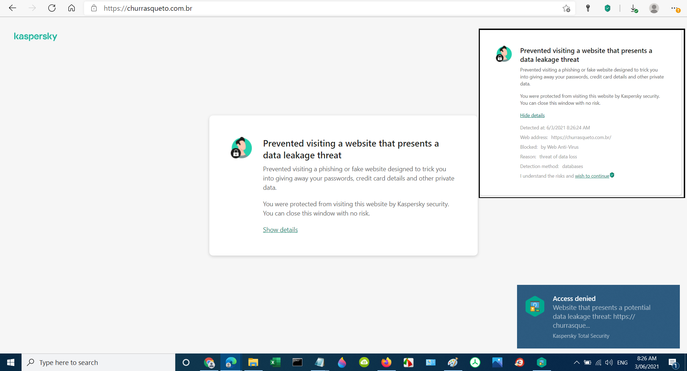Click Hide details in the inset panel
Screen dimensions: 687x371
[532, 115]
